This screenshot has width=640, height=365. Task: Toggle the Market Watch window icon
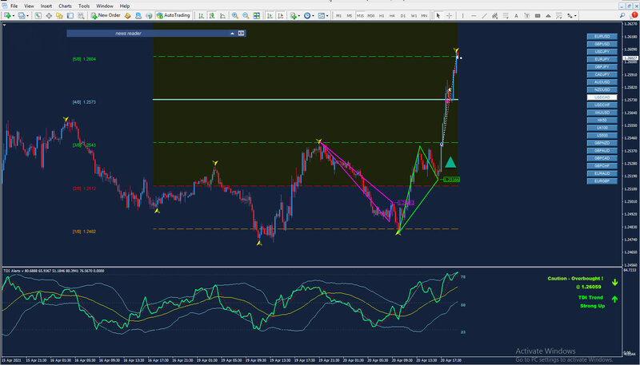[x=38, y=15]
